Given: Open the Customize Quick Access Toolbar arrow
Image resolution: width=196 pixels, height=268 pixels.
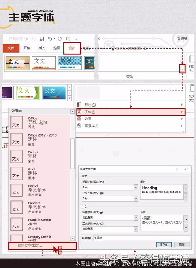Looking at the screenshot, I should coord(76,39).
